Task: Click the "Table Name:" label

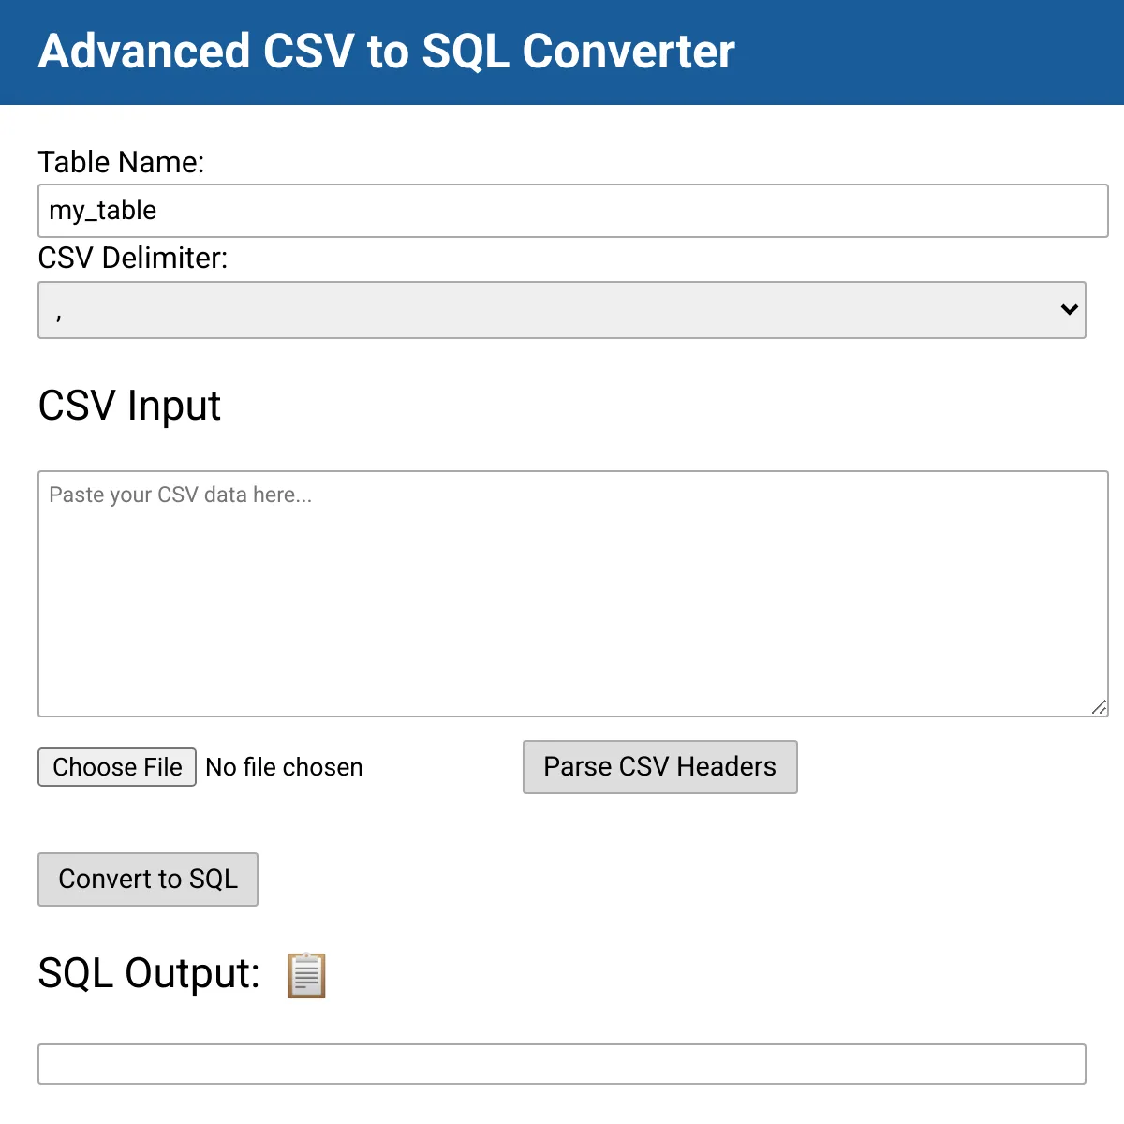Action: [x=121, y=162]
